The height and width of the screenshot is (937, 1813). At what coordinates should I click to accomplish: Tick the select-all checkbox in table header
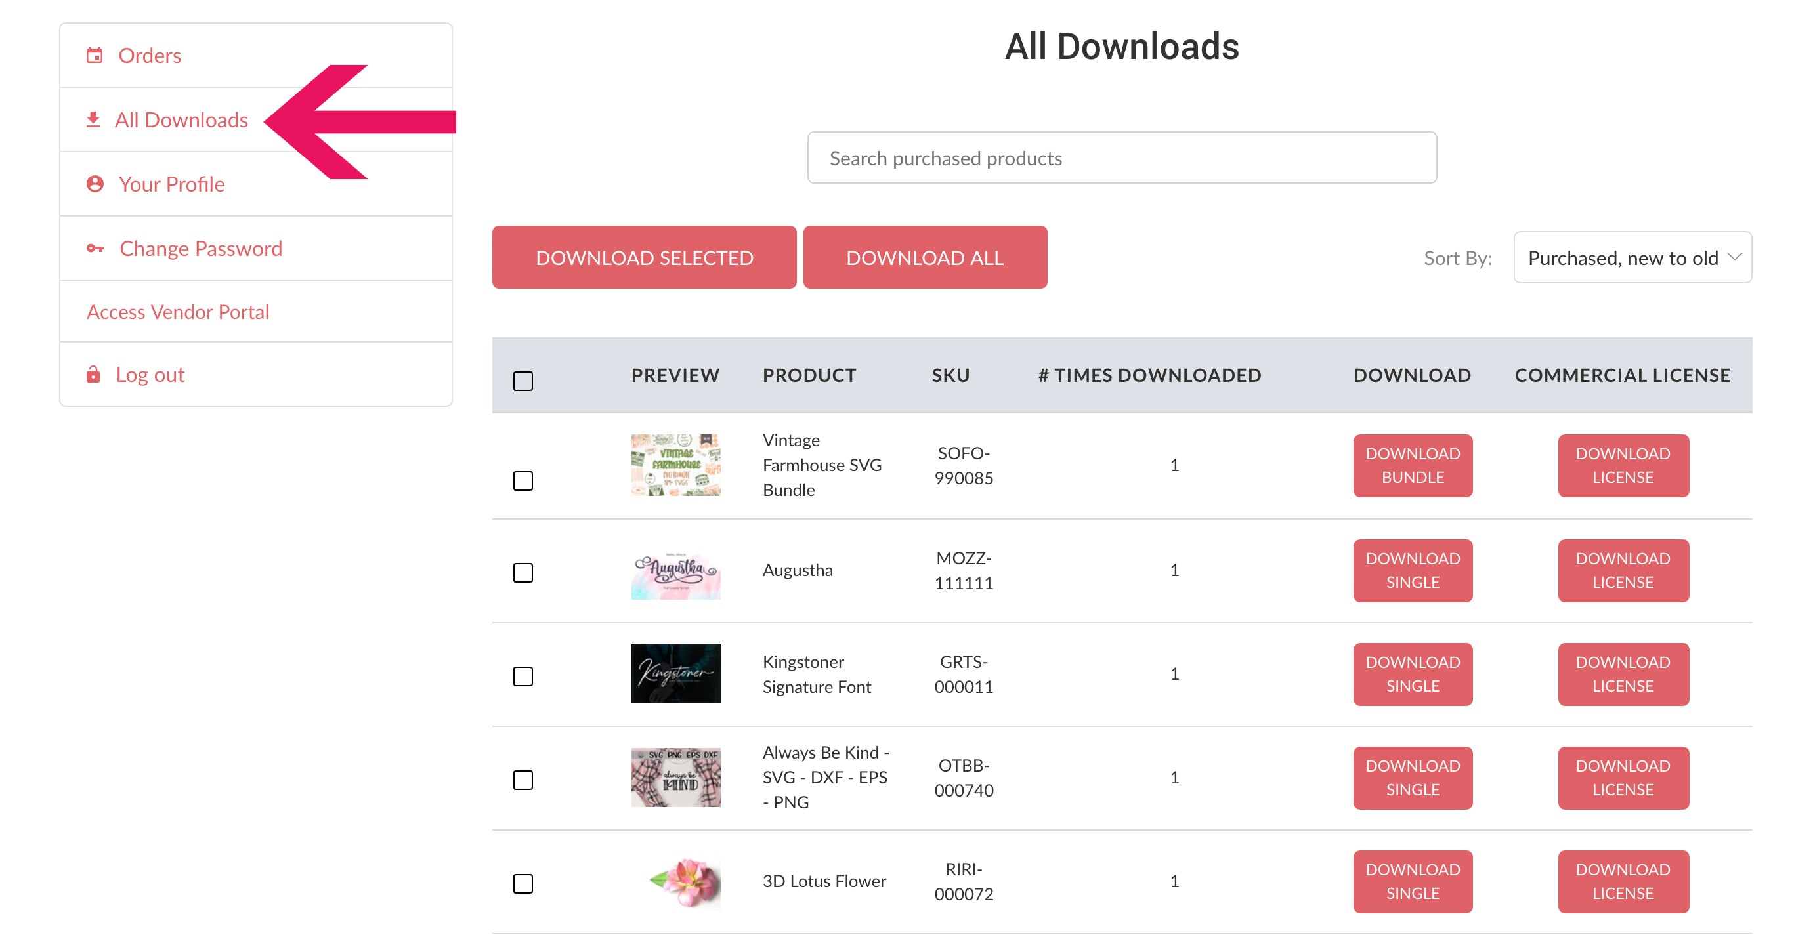(523, 381)
